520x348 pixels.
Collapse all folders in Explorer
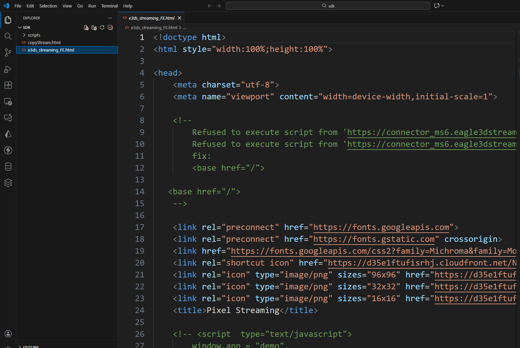[110, 27]
